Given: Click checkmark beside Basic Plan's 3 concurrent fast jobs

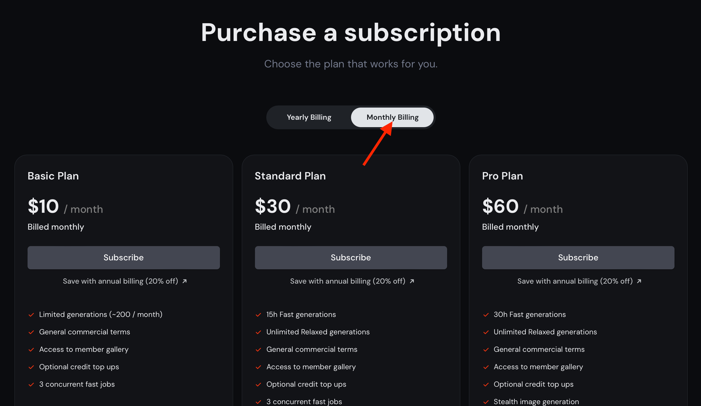Looking at the screenshot, I should (31, 384).
